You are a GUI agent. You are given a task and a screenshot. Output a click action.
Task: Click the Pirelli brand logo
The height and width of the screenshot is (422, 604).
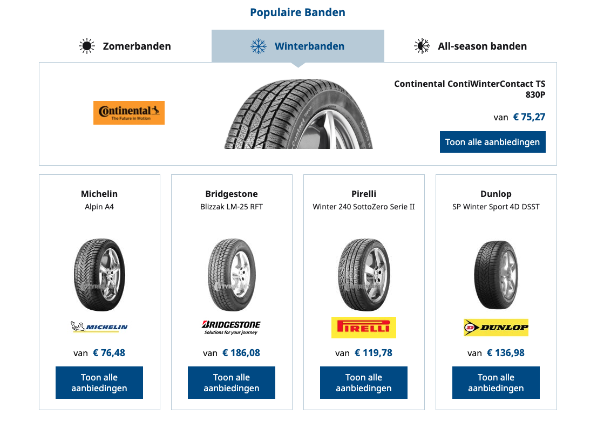click(x=364, y=327)
